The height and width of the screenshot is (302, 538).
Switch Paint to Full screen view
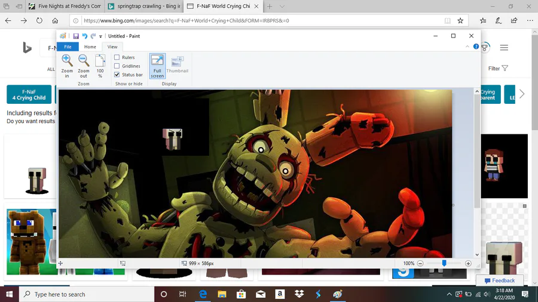(x=157, y=66)
